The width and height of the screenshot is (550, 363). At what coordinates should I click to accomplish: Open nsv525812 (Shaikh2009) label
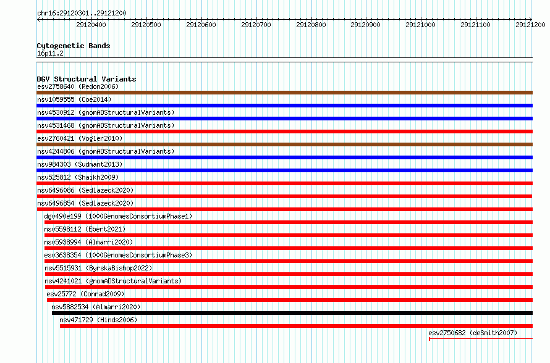pos(78,177)
